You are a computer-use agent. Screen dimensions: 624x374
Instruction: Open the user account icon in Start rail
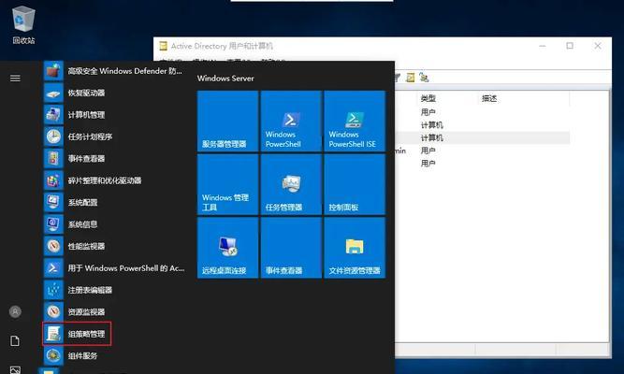point(15,311)
